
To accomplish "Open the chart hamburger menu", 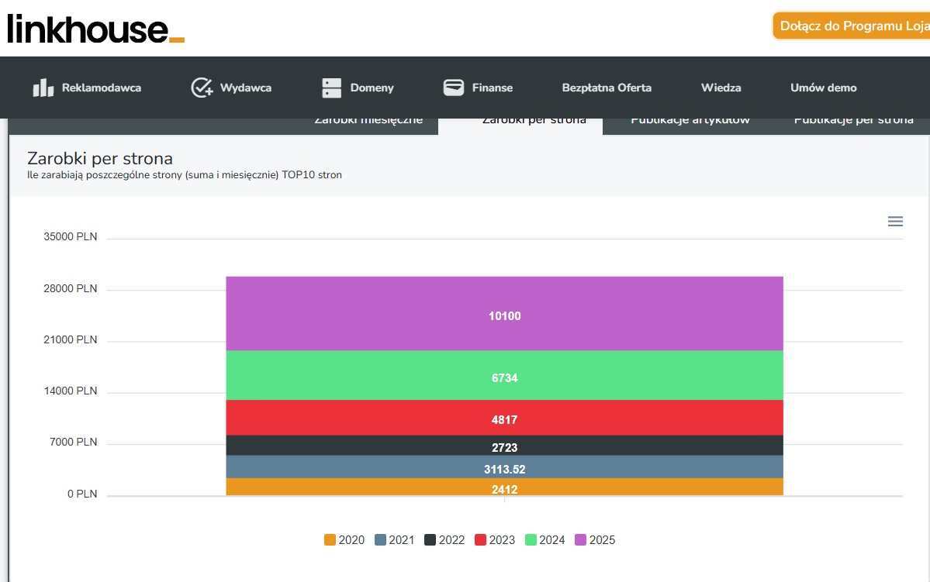I will pos(895,222).
